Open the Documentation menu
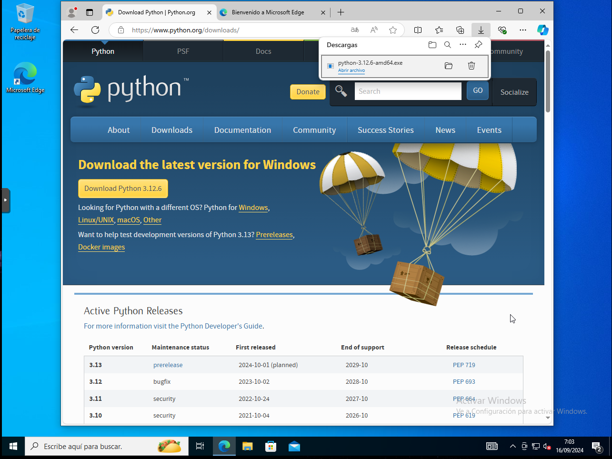612x459 pixels. pyautogui.click(x=242, y=130)
